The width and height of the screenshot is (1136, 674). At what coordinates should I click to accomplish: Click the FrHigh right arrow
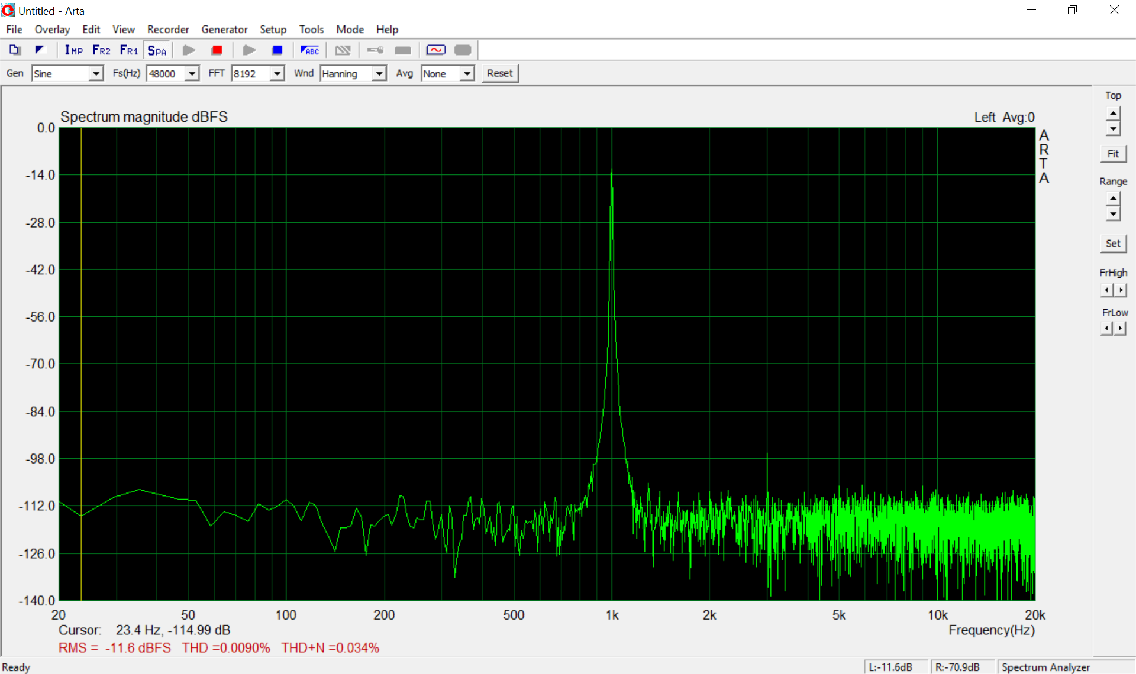(1120, 290)
